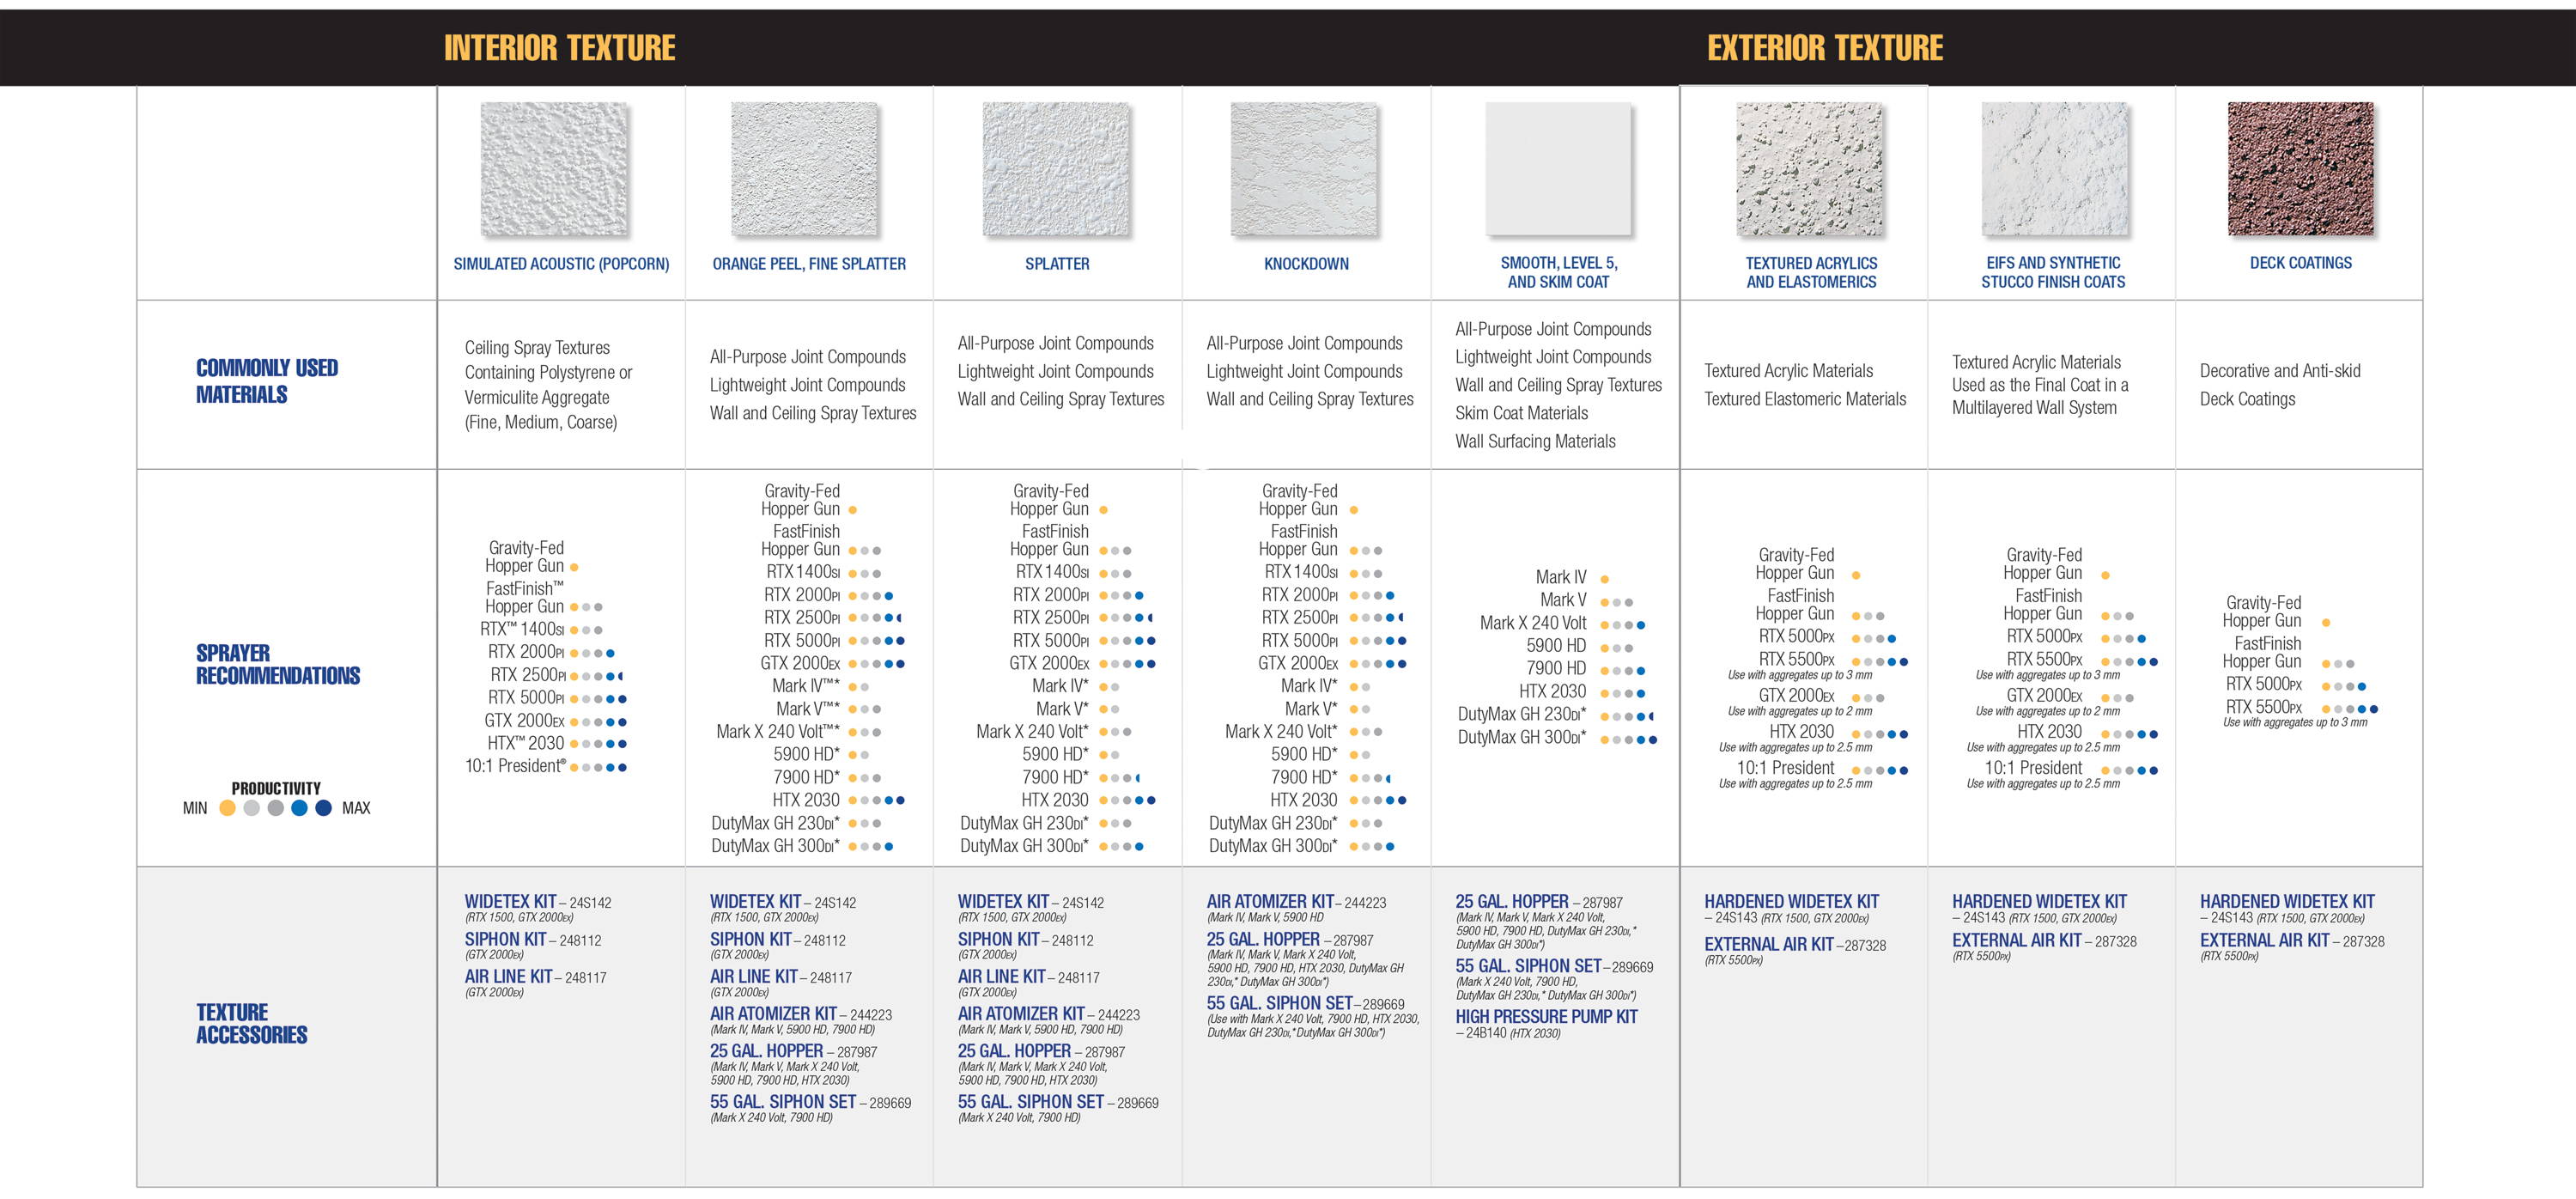Click the SPRAYER RECOMMENDATIONS row heading
2576x1199 pixels.
(277, 664)
